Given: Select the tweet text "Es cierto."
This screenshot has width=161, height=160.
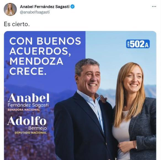Looking at the screenshot, I should (x=17, y=24).
